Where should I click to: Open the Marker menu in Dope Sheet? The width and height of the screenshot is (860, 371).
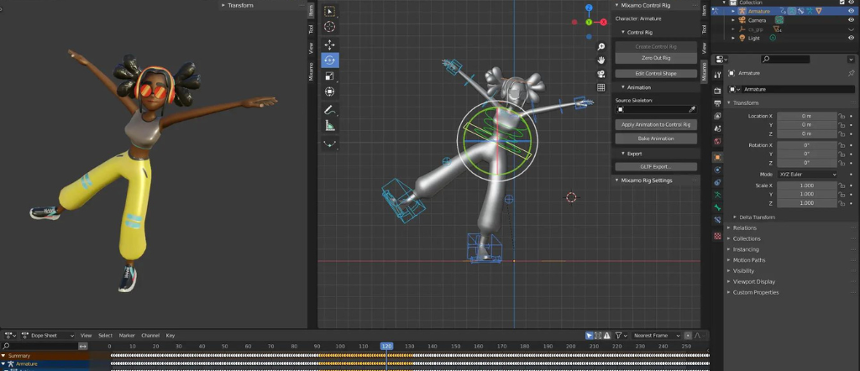(127, 336)
